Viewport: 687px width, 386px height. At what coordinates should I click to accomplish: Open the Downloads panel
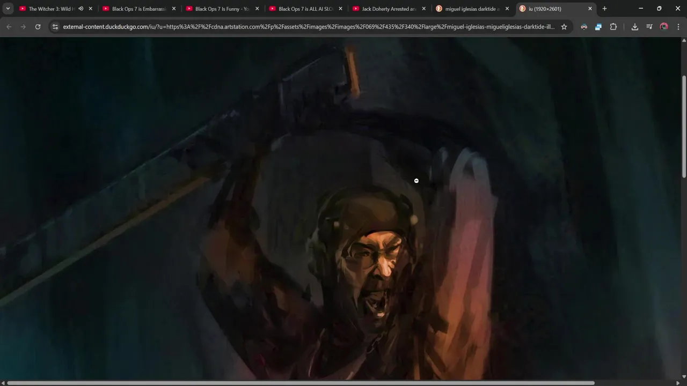634,27
